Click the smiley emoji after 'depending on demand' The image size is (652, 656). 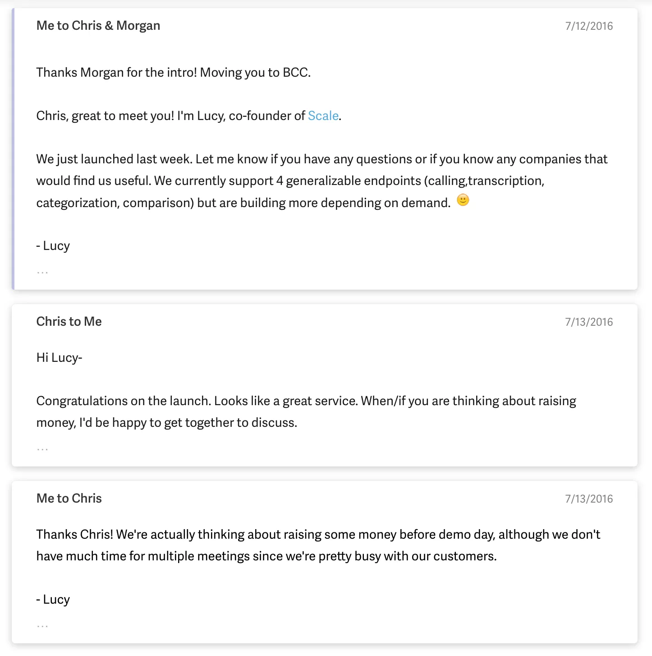(x=463, y=200)
